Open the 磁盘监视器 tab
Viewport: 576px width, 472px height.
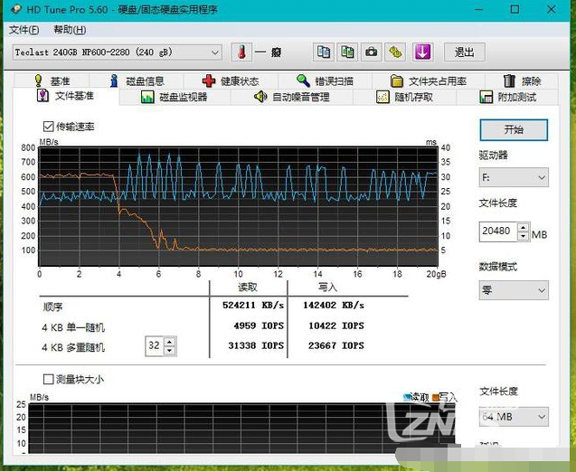pyautogui.click(x=175, y=97)
